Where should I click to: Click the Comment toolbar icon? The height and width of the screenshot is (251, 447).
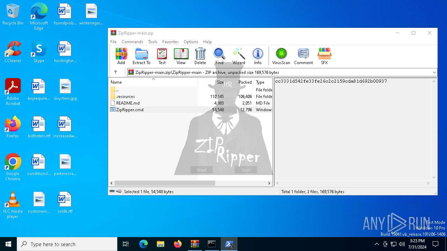point(303,56)
